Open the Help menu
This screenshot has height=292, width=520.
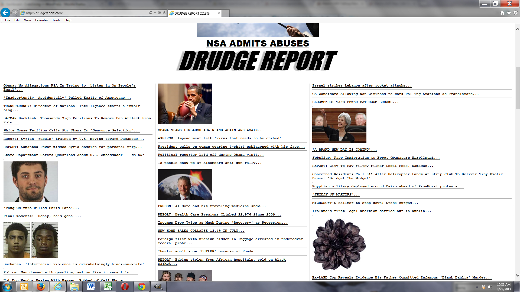coord(68,20)
